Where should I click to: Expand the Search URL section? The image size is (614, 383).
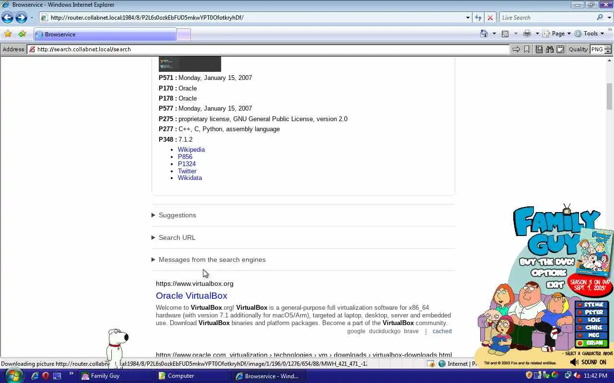coord(173,237)
